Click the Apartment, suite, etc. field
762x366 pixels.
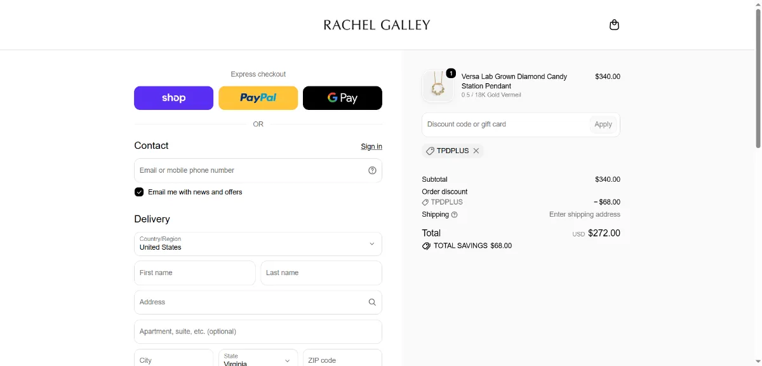pos(258,332)
